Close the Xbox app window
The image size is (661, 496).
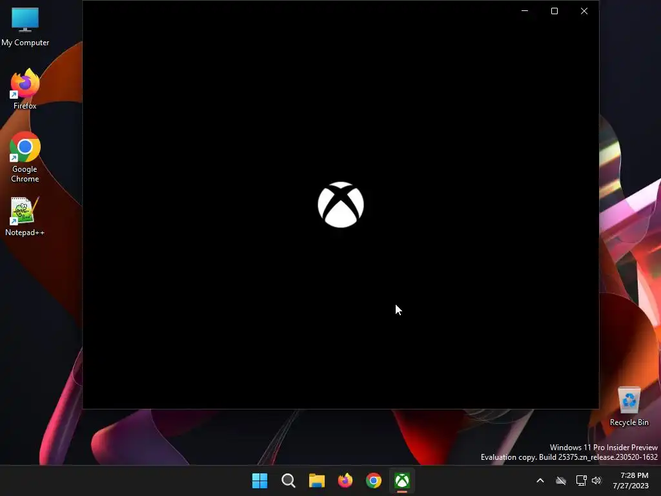tap(584, 11)
